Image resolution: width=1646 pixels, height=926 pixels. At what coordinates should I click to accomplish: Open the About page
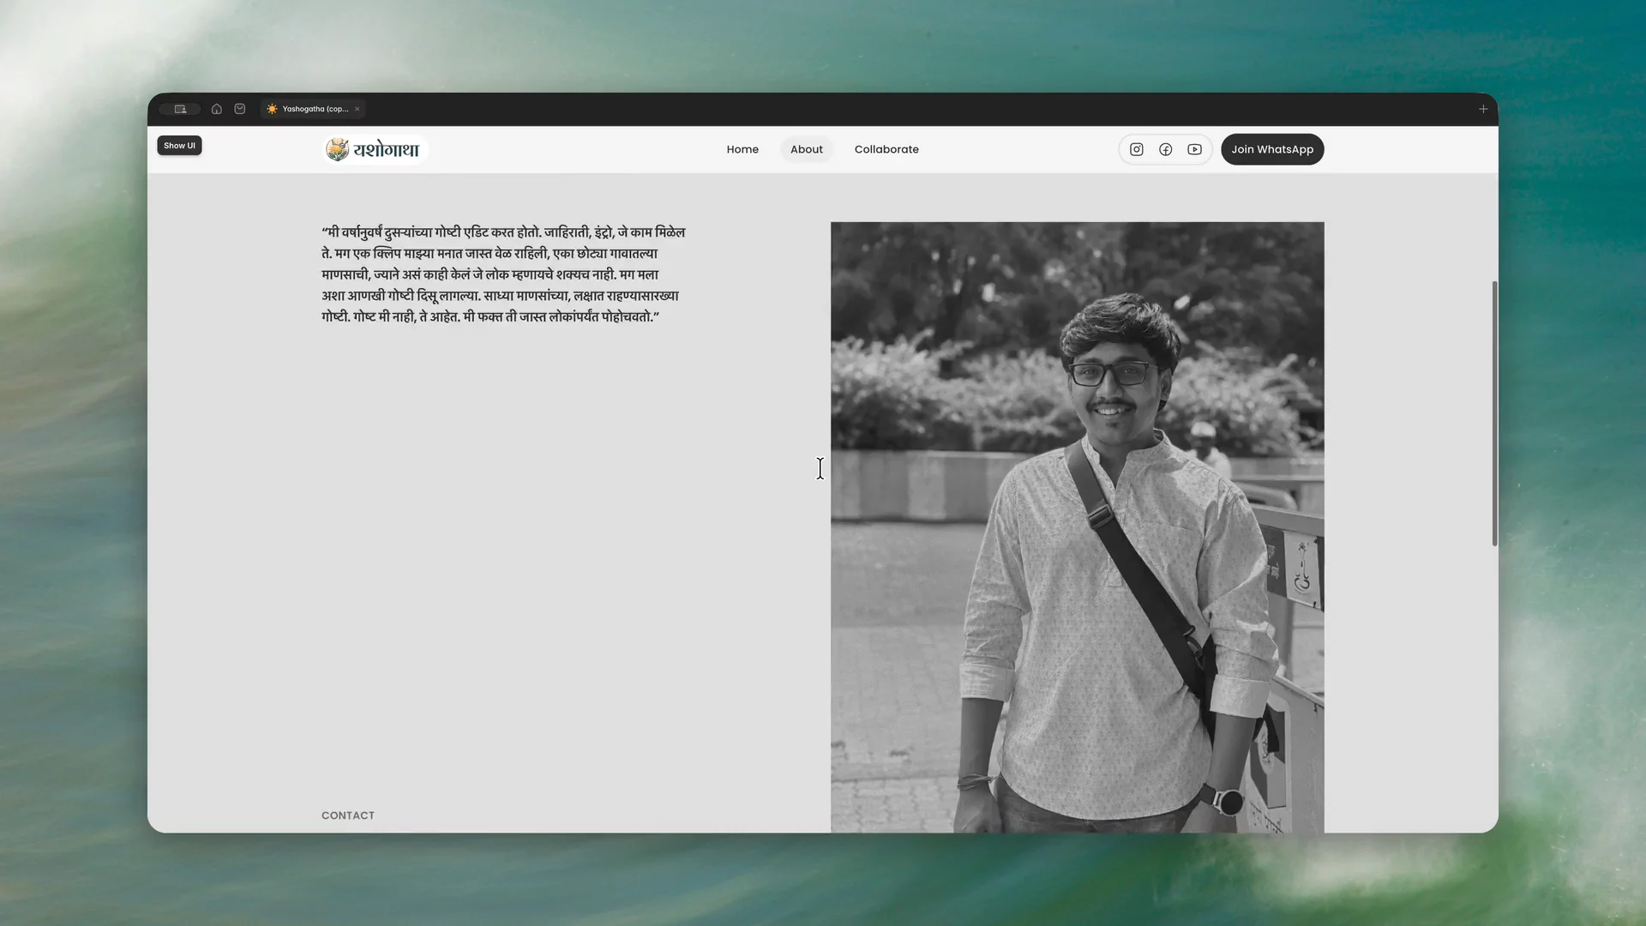[x=807, y=149]
